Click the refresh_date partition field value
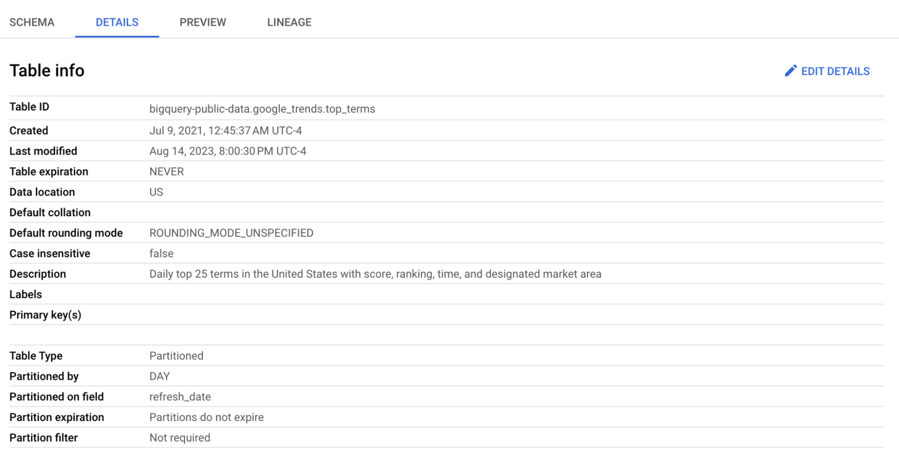This screenshot has height=457, width=899. point(180,397)
